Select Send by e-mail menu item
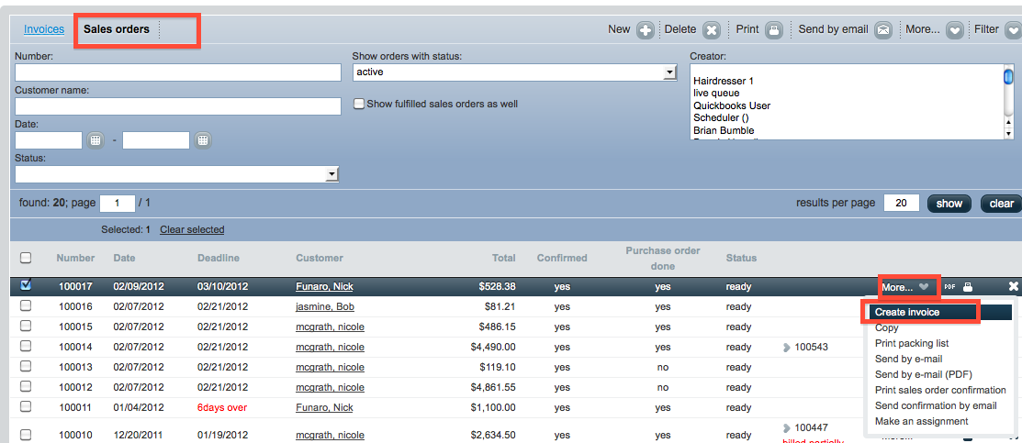1022x443 pixels. (908, 359)
